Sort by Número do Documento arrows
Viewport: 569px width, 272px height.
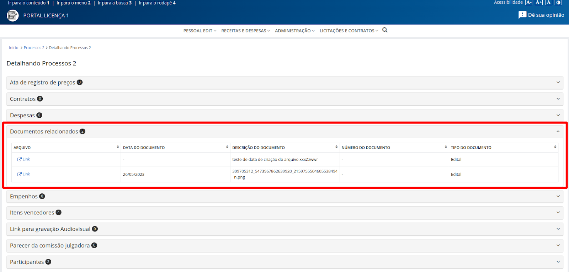pyautogui.click(x=446, y=147)
